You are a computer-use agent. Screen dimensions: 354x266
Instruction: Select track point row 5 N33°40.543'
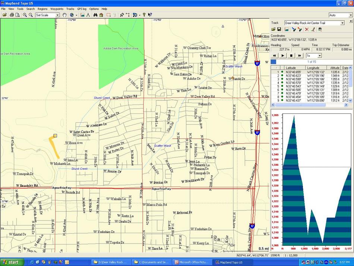click(310, 86)
